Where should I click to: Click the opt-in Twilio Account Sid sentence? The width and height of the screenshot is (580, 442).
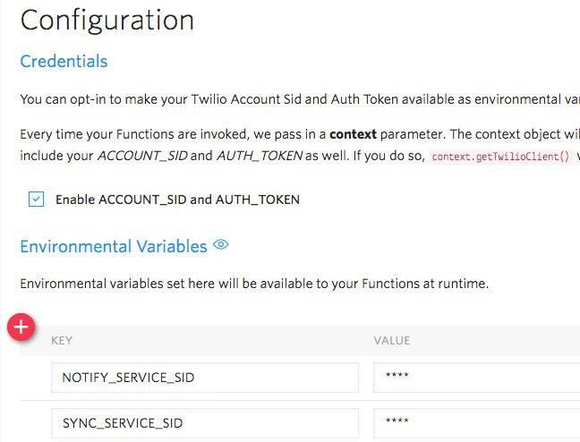300,99
